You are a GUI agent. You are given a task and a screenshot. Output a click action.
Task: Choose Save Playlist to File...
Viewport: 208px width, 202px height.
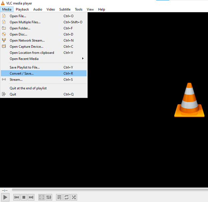pos(44,67)
